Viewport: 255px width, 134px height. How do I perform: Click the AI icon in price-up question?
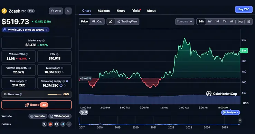point(5,30)
